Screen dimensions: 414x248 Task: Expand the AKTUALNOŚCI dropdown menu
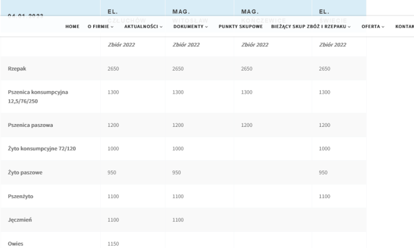tap(144, 26)
